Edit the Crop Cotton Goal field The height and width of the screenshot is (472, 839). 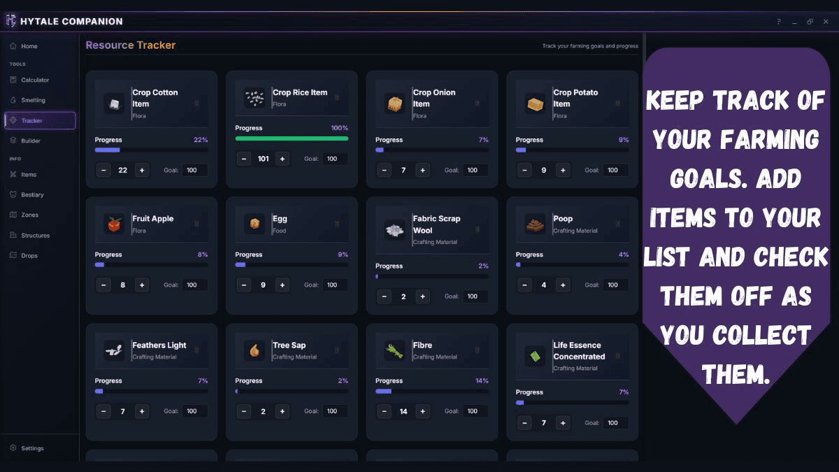pyautogui.click(x=195, y=170)
